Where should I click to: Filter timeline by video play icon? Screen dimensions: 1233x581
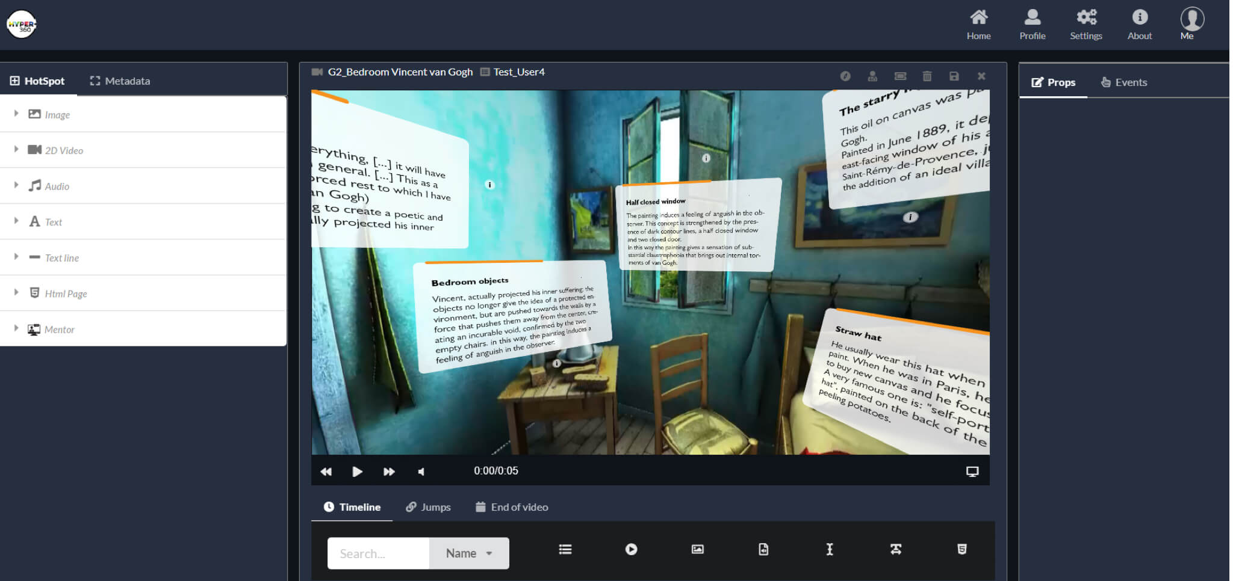(631, 549)
